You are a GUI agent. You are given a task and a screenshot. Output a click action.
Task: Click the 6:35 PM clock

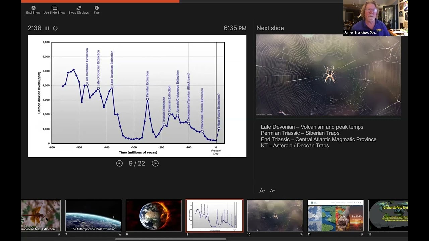pyautogui.click(x=235, y=28)
